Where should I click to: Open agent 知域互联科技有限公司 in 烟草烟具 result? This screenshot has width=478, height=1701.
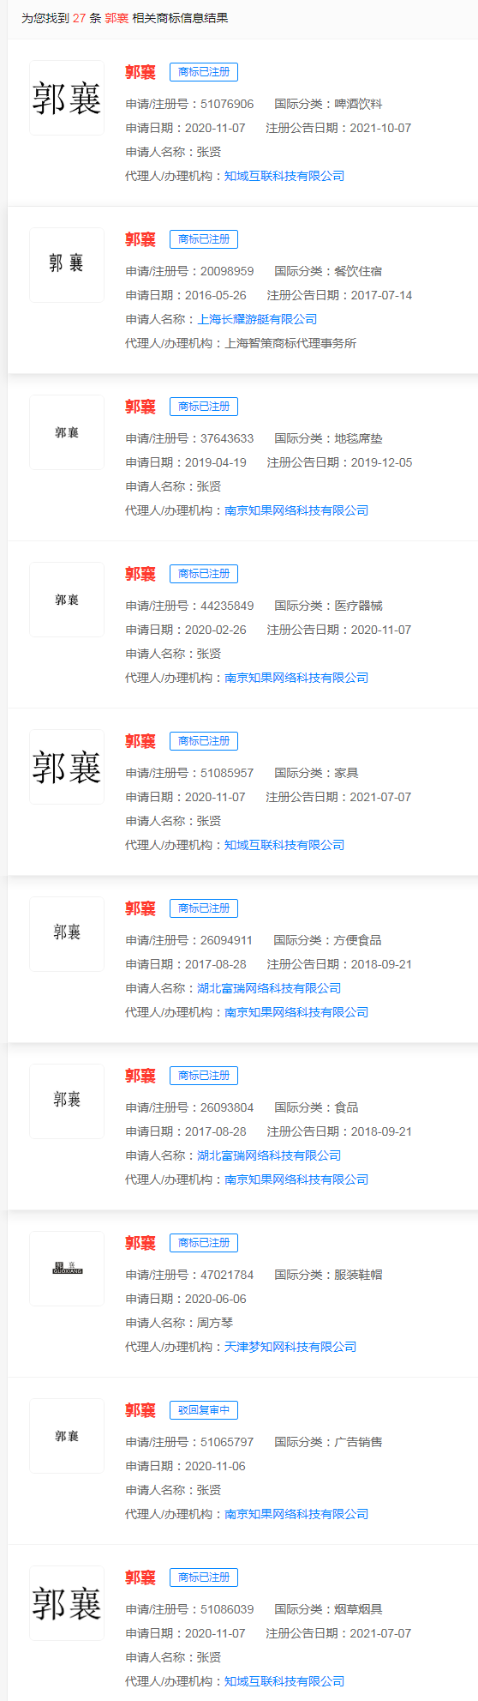point(284,1681)
